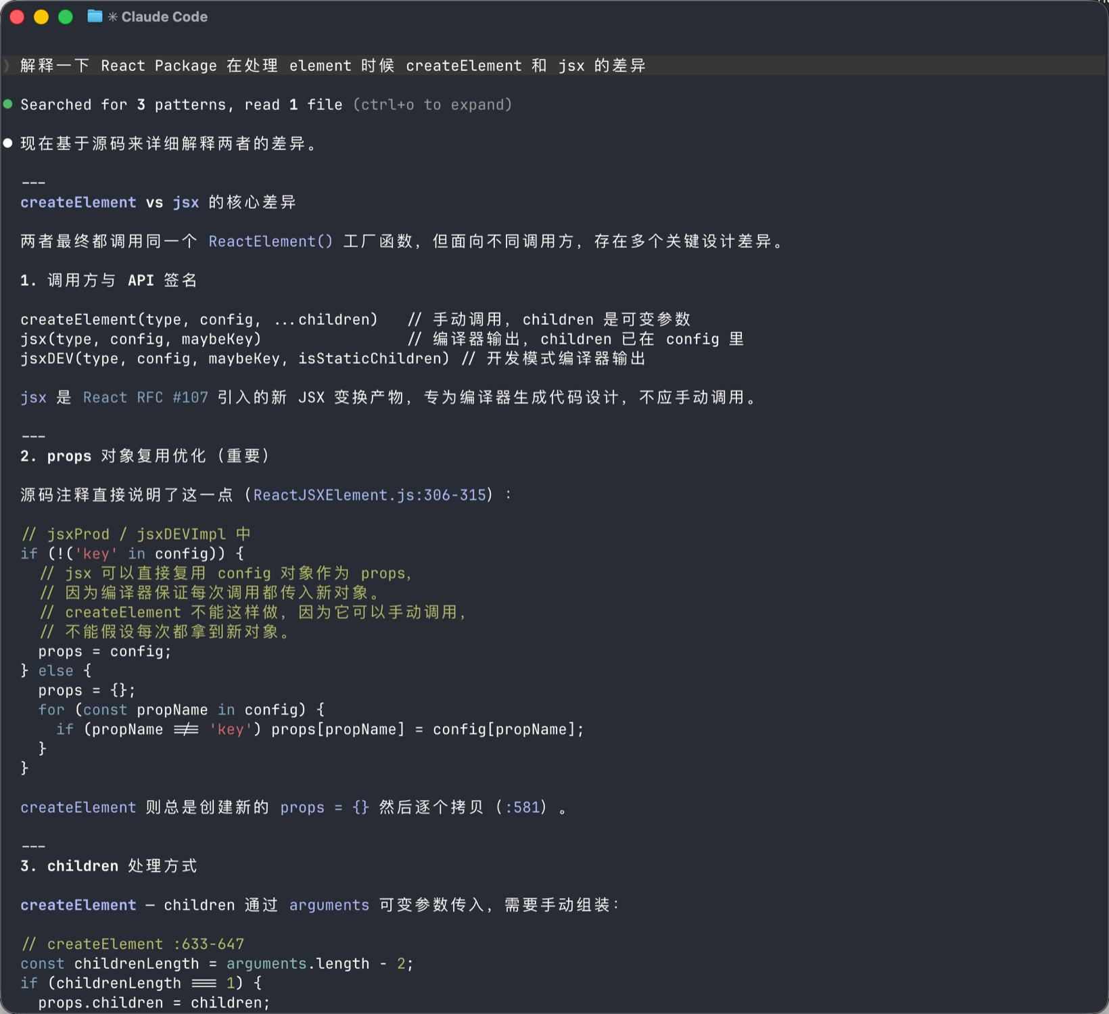Click the Claude Code window title
This screenshot has height=1014, width=1109.
pyautogui.click(x=164, y=17)
